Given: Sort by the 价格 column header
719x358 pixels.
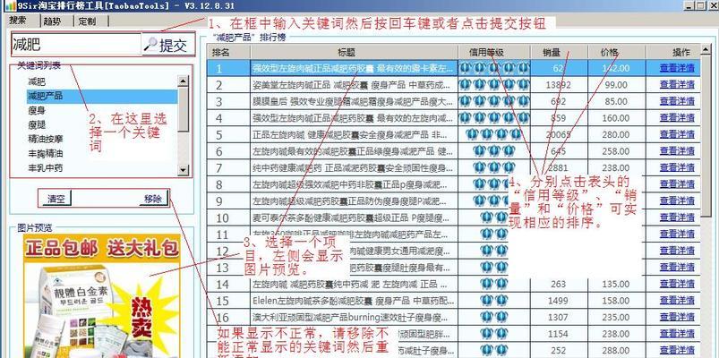Looking at the screenshot, I should (x=616, y=52).
